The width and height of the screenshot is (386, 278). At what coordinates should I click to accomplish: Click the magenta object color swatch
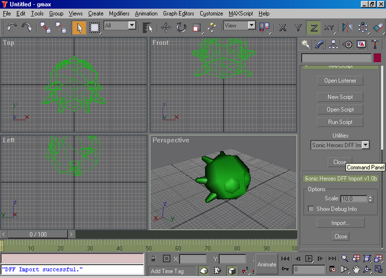[x=378, y=58]
